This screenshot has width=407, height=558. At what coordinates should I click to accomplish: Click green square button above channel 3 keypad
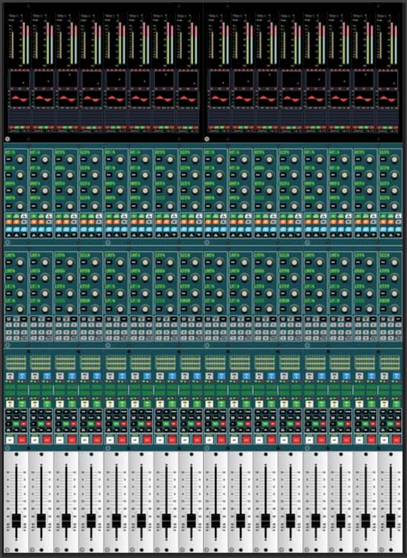point(72,403)
